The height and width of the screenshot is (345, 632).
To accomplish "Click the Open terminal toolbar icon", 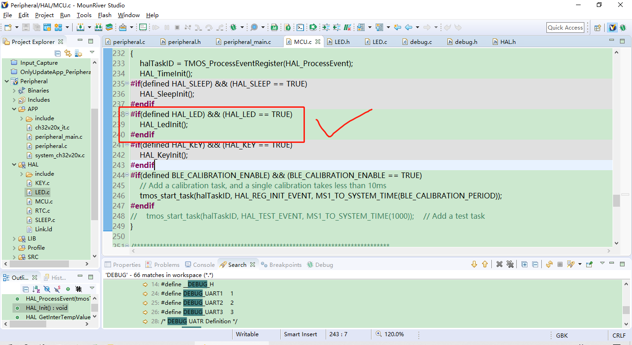I will (x=300, y=27).
